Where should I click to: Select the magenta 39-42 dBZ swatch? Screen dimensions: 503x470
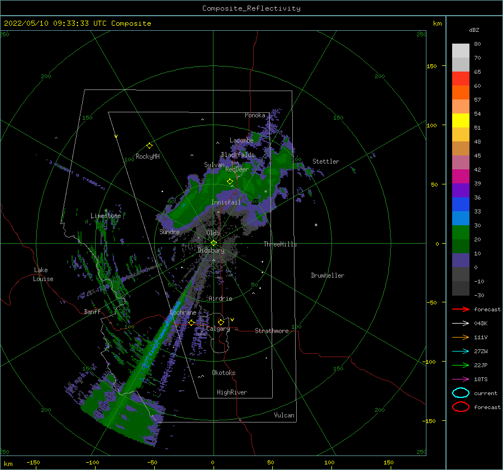click(x=461, y=177)
